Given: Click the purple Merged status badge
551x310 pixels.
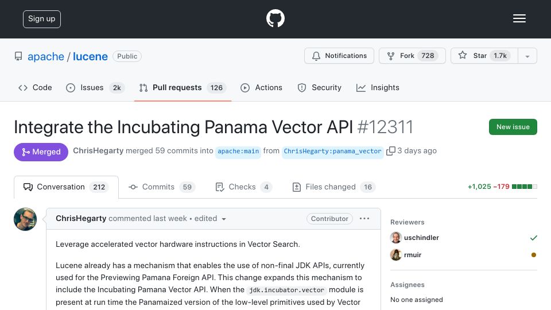Looking at the screenshot, I should (x=41, y=152).
